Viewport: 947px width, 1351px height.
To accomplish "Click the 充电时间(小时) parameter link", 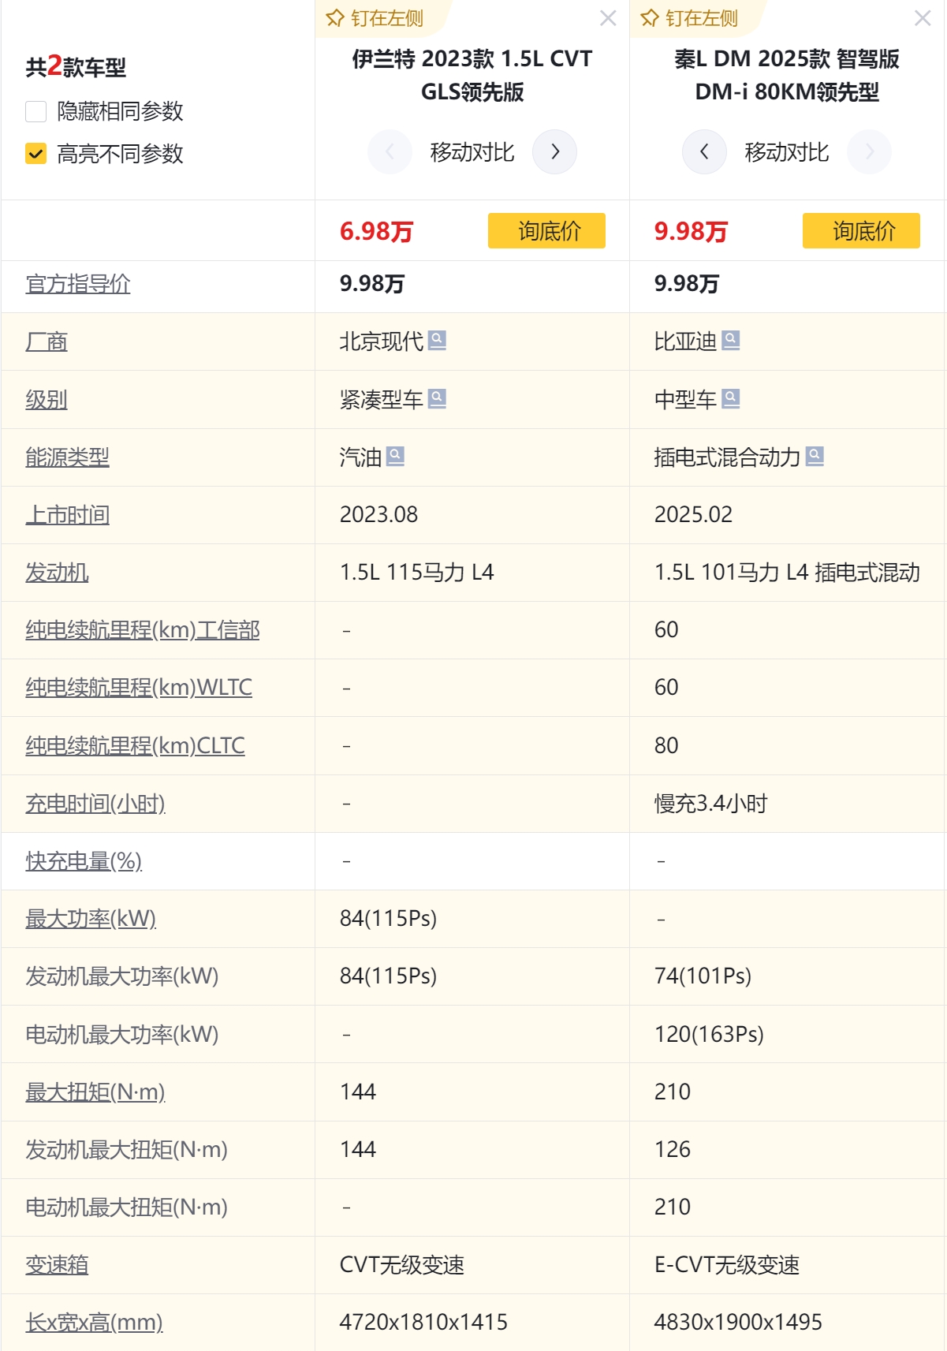I will pyautogui.click(x=95, y=804).
